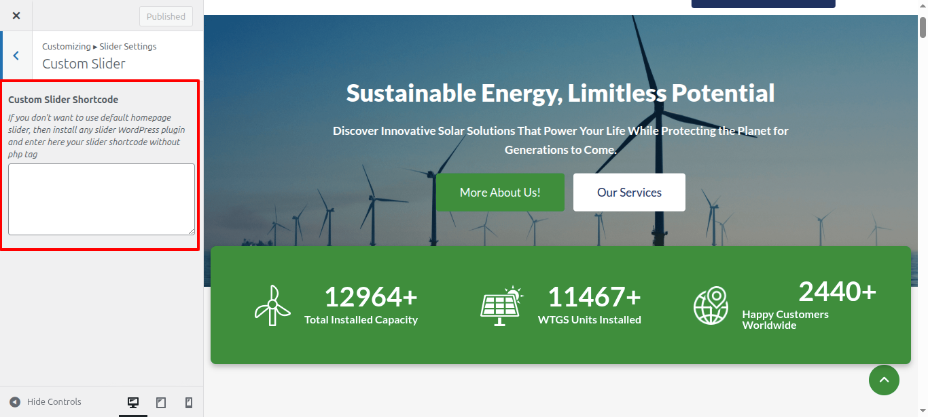Screen dimensions: 928x417
Task: Click the text area resize handle
Action: 191,231
